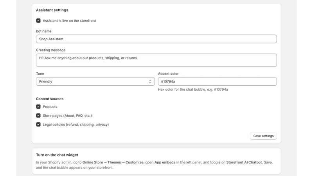
Task: Click the Greeting message label
Action: tap(51, 50)
